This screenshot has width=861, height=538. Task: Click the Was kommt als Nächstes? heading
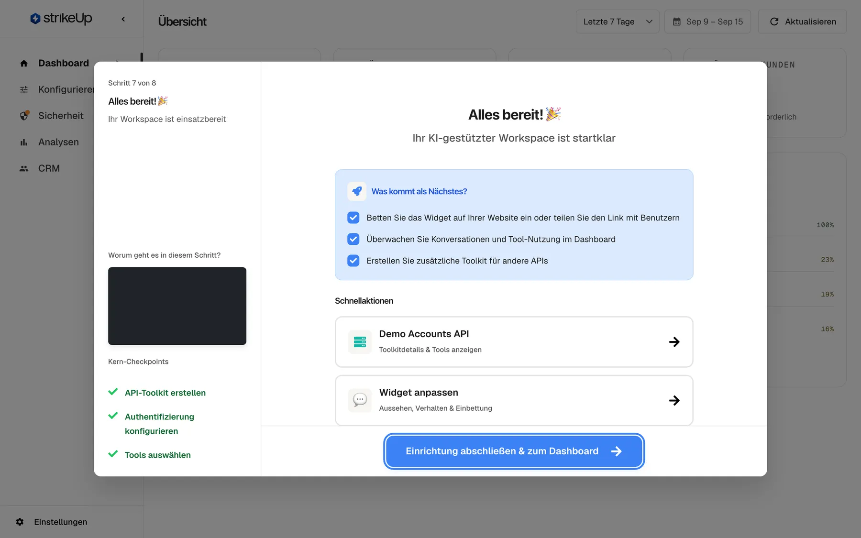[x=419, y=191]
